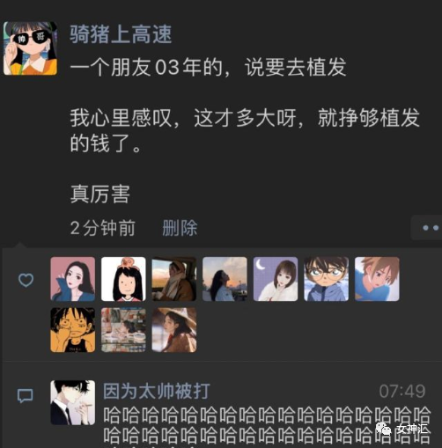
Task: Select the first liker pink-background avatar
Action: pos(72,279)
